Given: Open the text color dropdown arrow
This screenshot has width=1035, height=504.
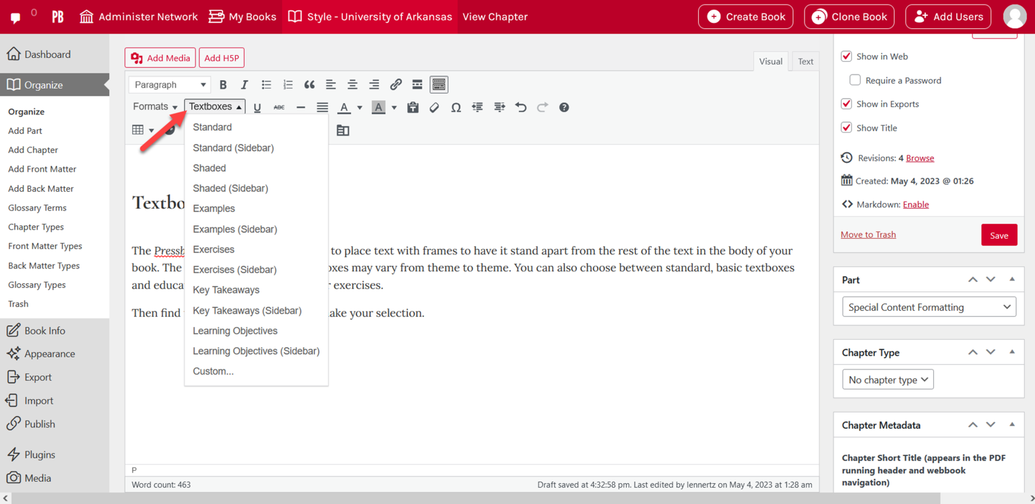Looking at the screenshot, I should point(359,107).
